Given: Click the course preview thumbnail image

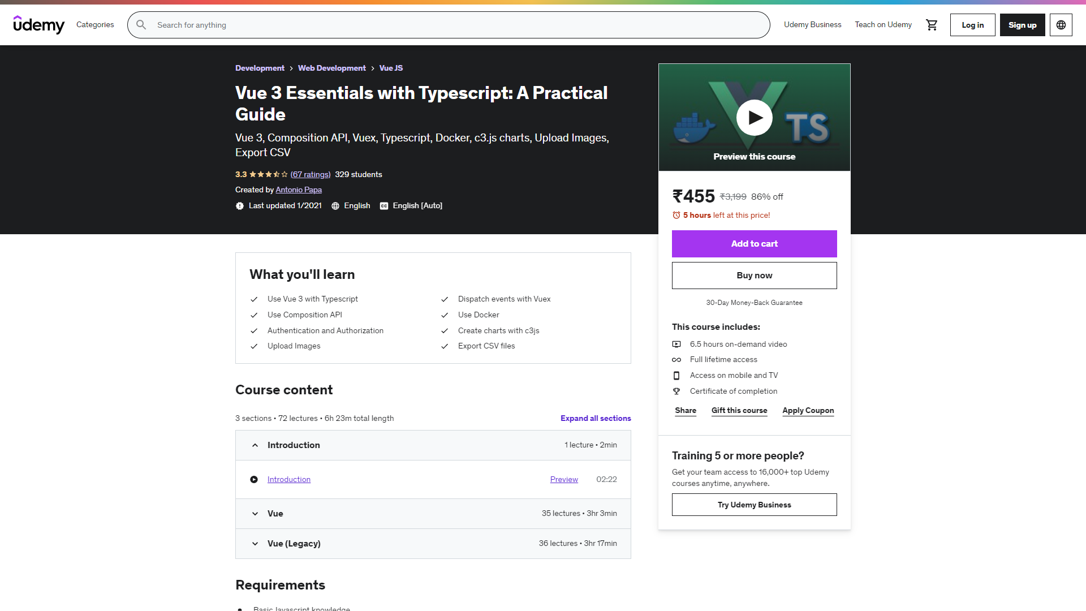Looking at the screenshot, I should (754, 118).
